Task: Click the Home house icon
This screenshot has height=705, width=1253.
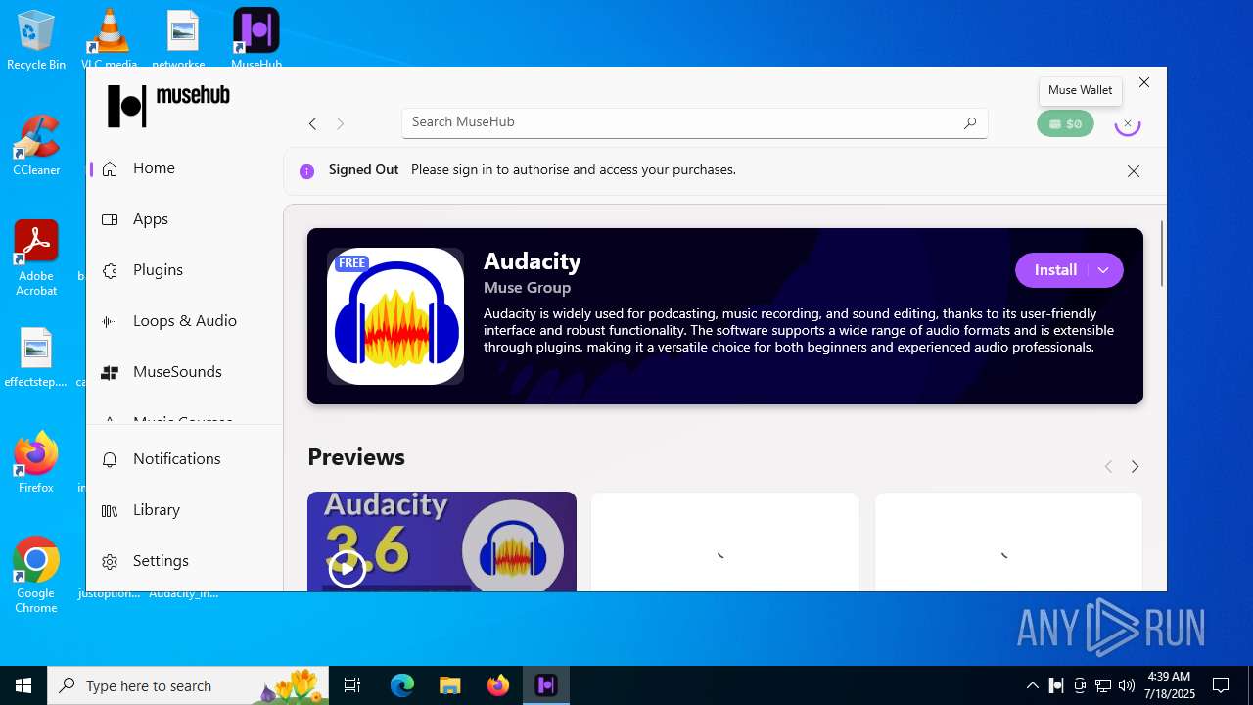Action: point(110,168)
